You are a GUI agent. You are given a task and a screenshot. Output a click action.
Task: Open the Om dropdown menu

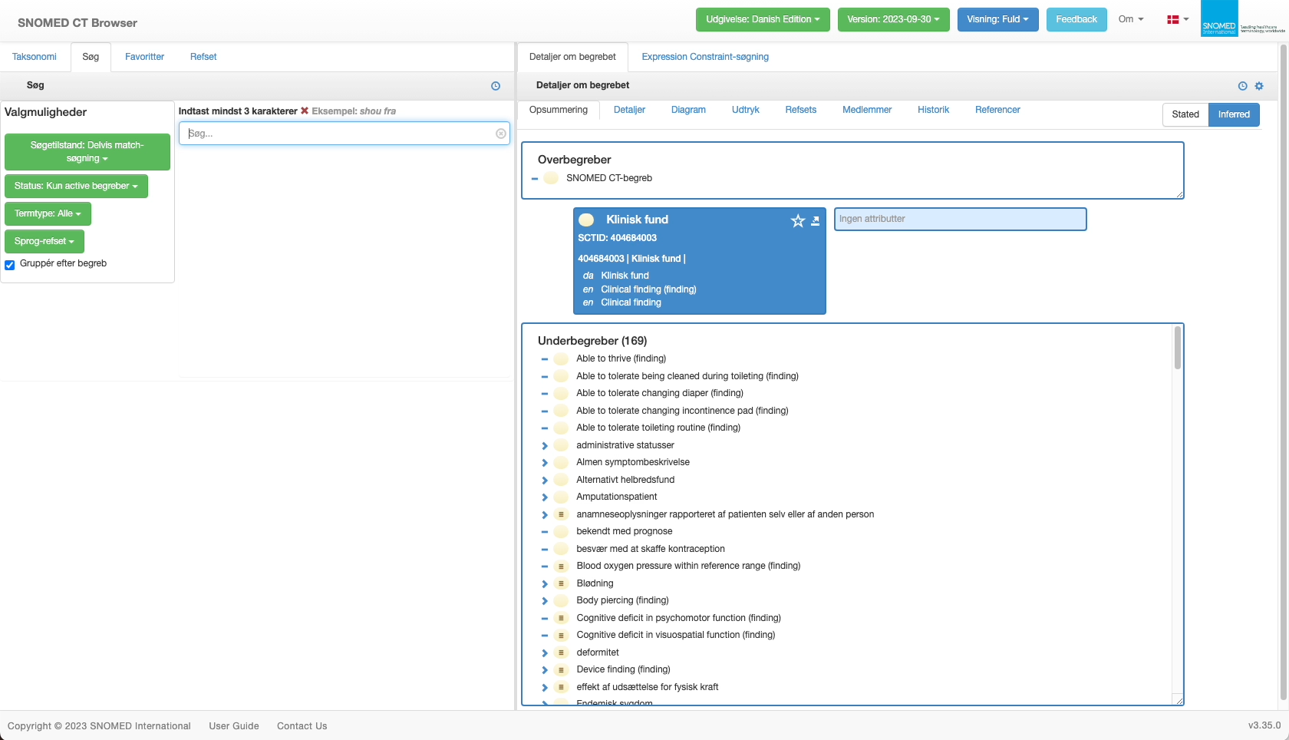tap(1130, 19)
